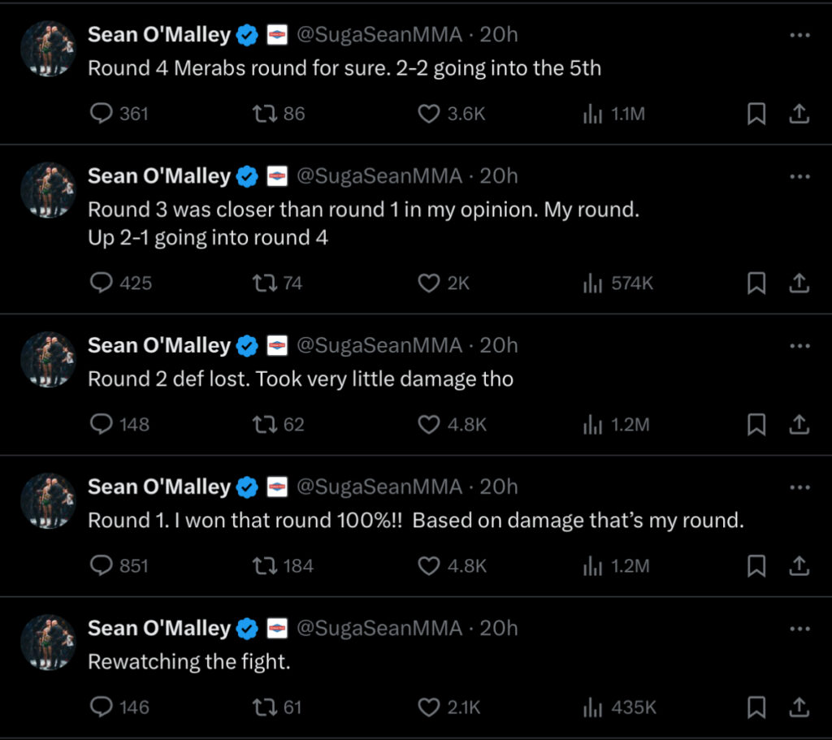Open the 20h timestamp of Round 1 tweet
This screenshot has width=832, height=740.
pos(499,487)
